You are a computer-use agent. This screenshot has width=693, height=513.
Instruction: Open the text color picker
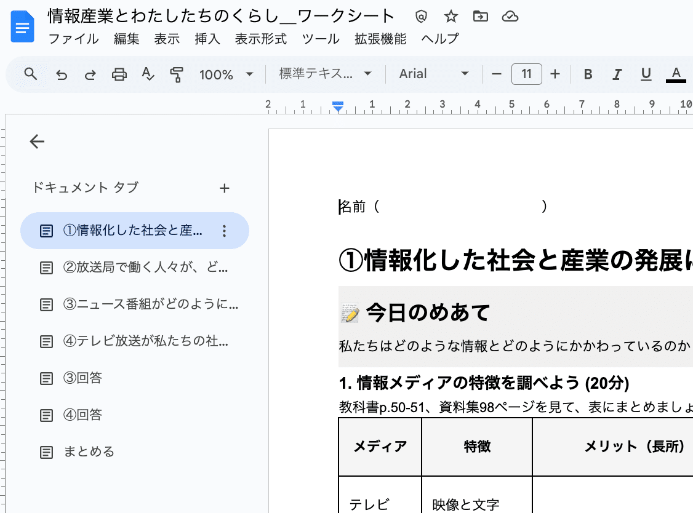click(x=676, y=74)
